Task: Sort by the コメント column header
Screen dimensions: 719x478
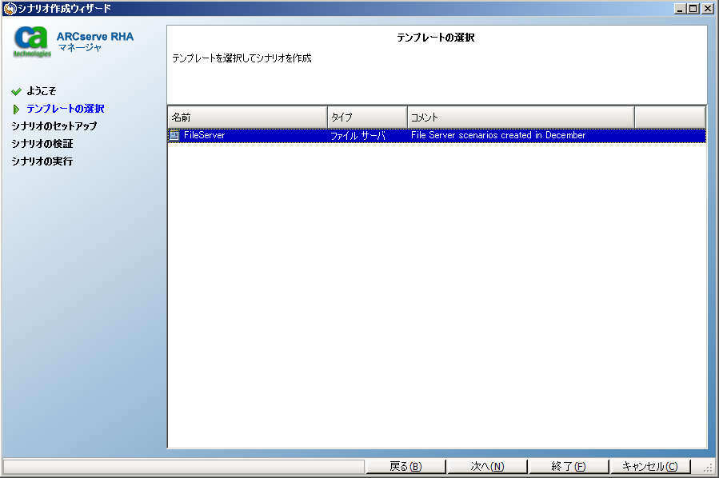Action: tap(521, 118)
